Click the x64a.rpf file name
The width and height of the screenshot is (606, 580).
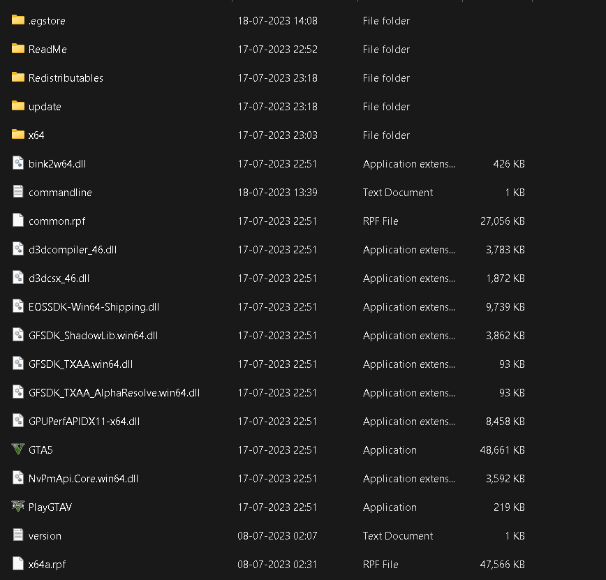pos(47,565)
